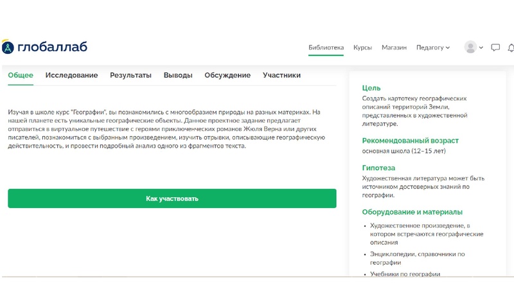Select the Общее tab

pyautogui.click(x=21, y=75)
